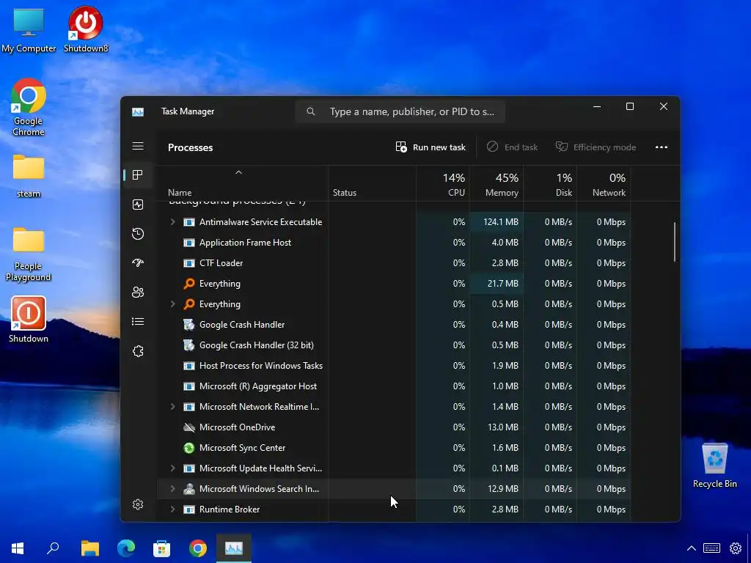Open the tray settings gear icon
This screenshot has height=563, width=751.
click(736, 548)
